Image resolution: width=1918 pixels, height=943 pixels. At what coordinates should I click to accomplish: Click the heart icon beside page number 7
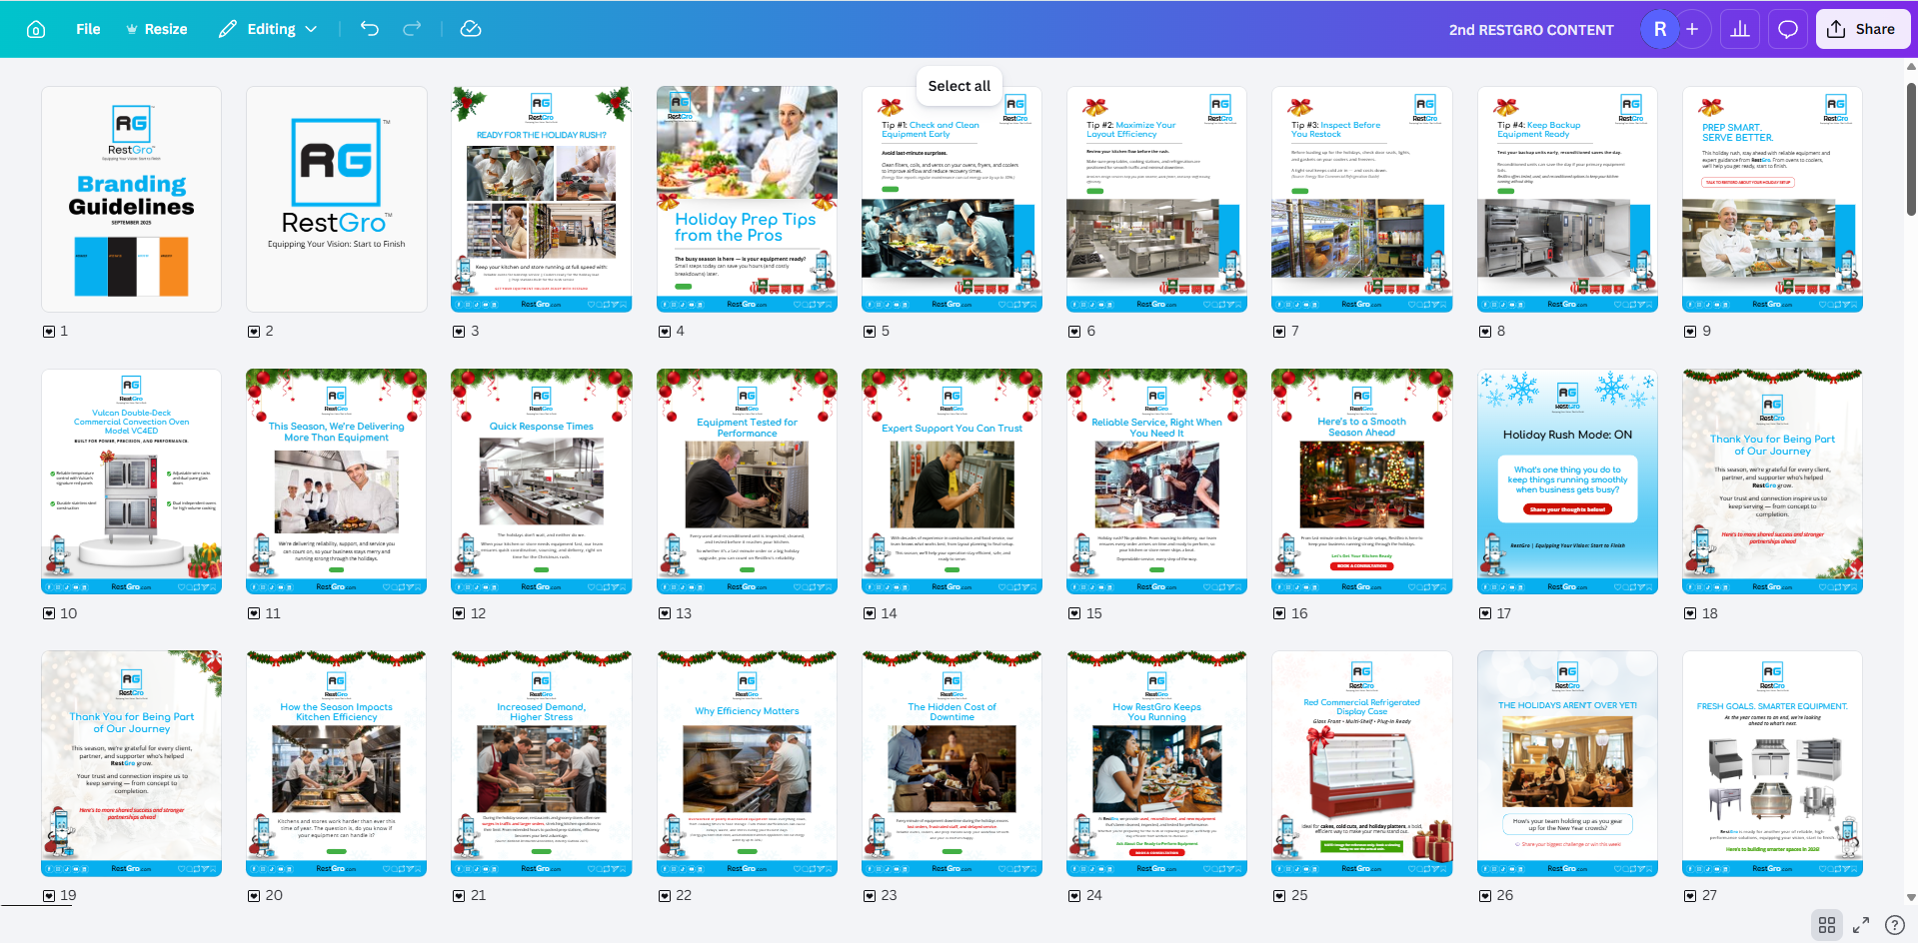click(1279, 332)
